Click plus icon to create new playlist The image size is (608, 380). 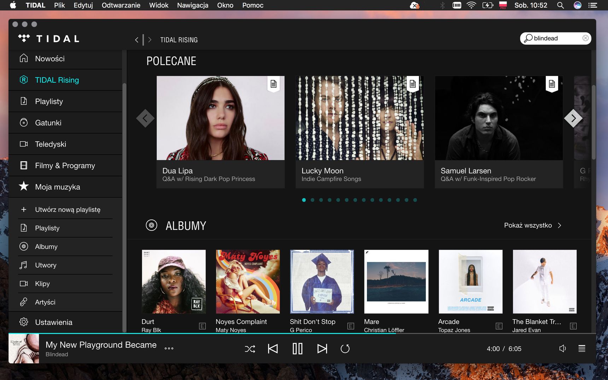click(24, 210)
